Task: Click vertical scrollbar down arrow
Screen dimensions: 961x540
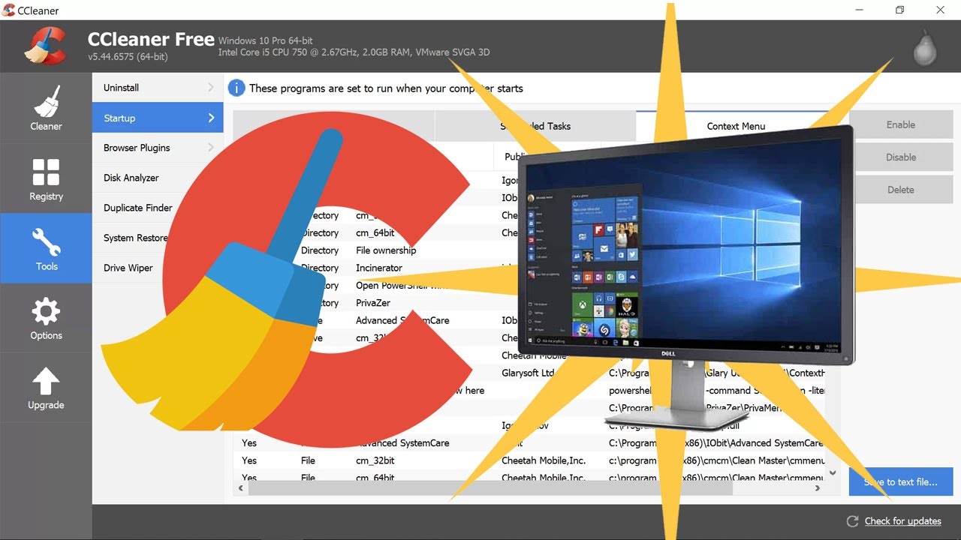Action: pos(833,473)
